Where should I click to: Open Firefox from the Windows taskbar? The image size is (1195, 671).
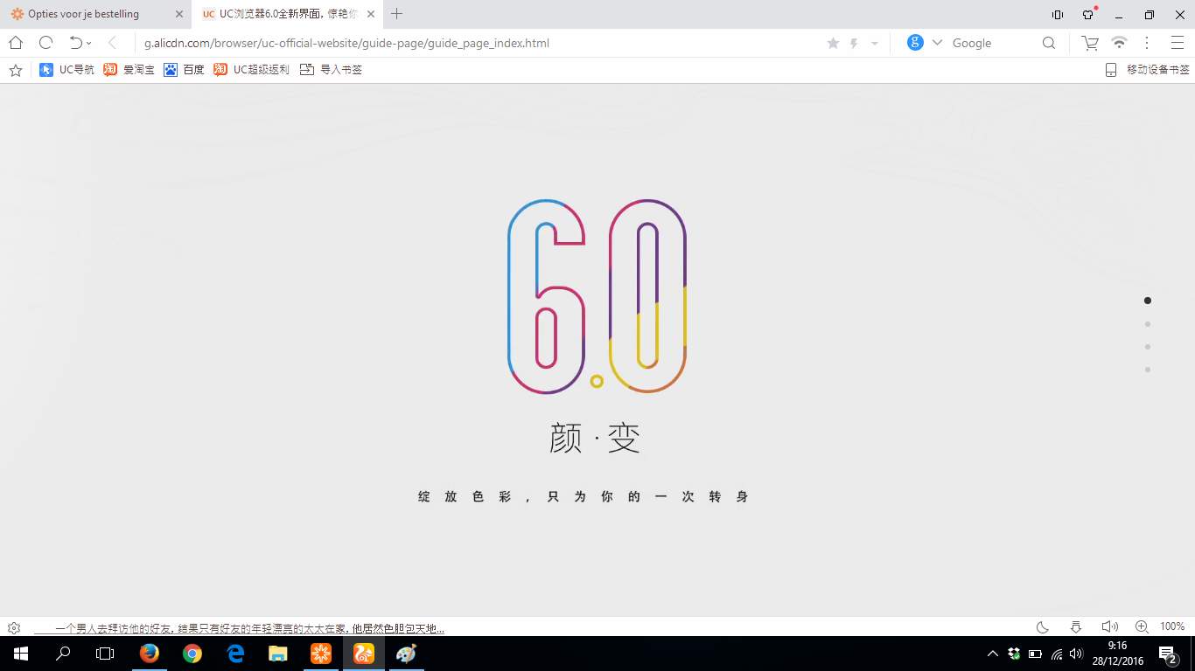tap(150, 654)
